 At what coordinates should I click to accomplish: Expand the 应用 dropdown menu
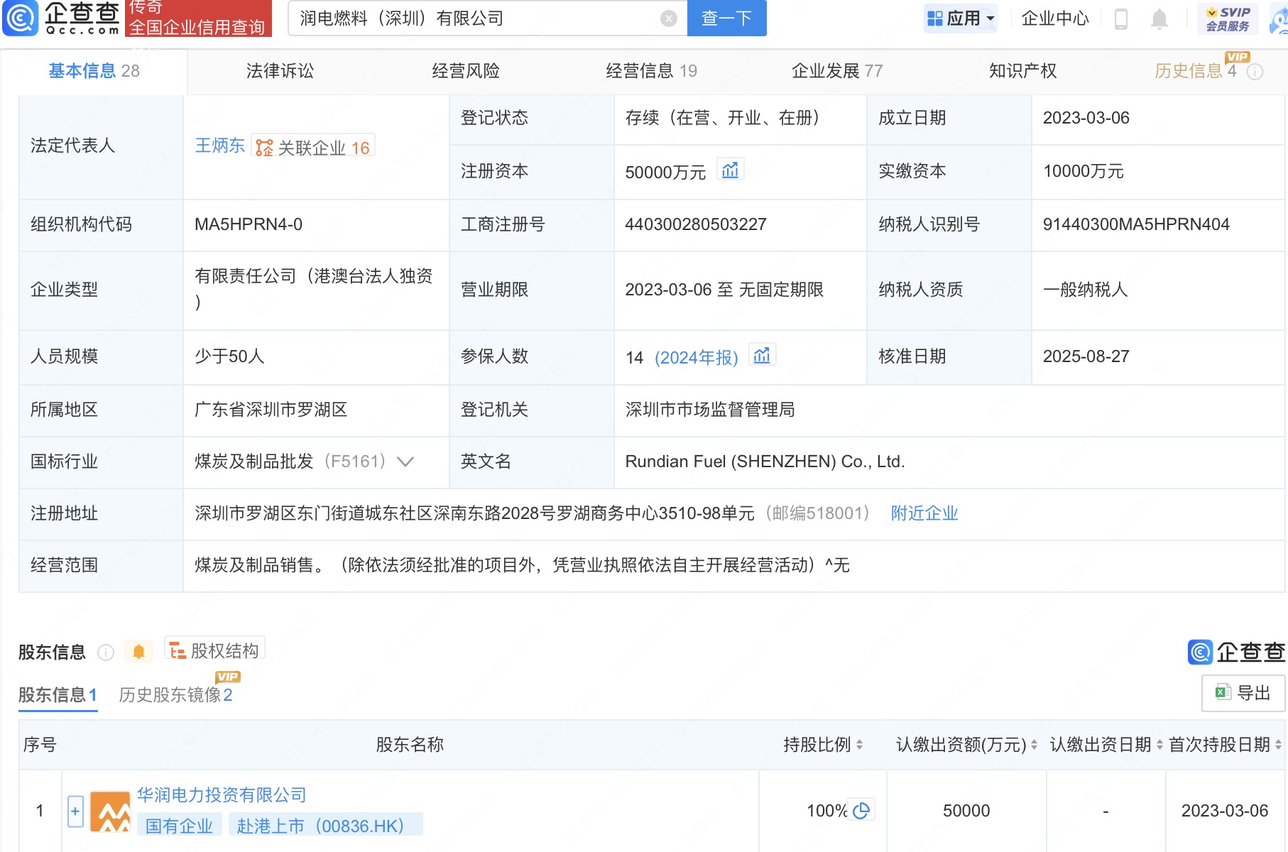tap(961, 18)
